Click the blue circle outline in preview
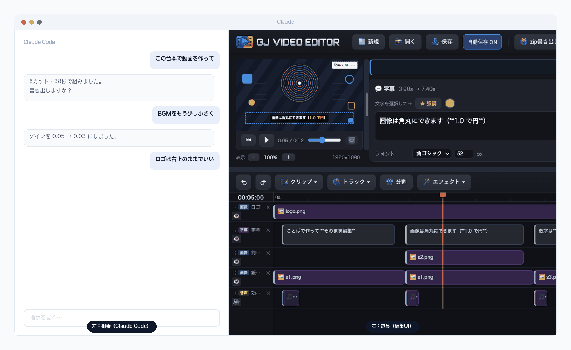The image size is (571, 350). click(349, 79)
